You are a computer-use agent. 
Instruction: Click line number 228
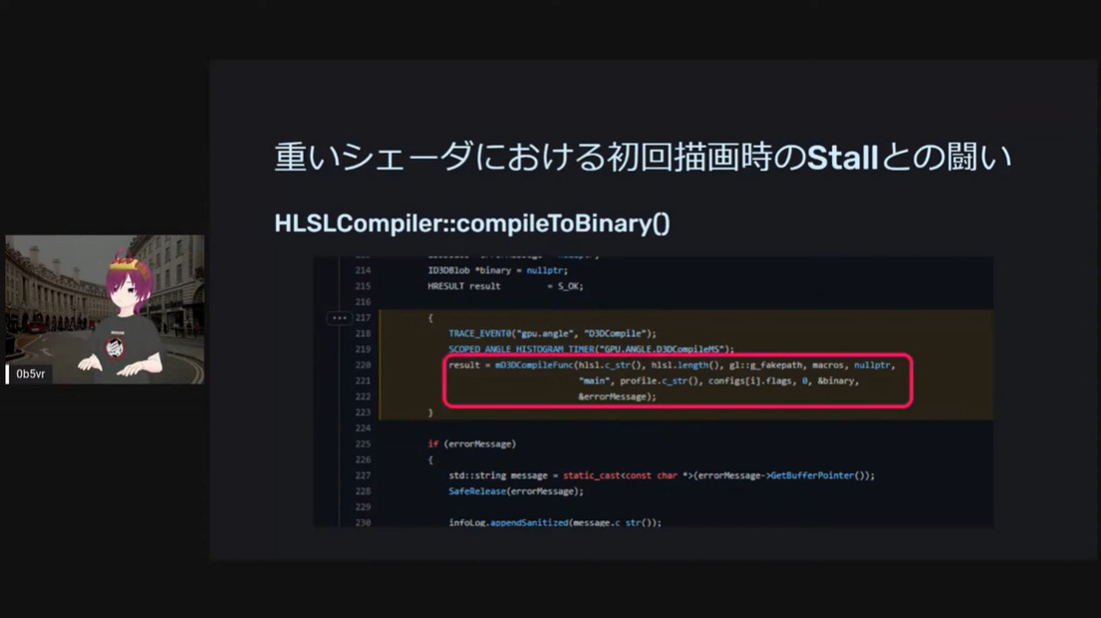pos(363,490)
